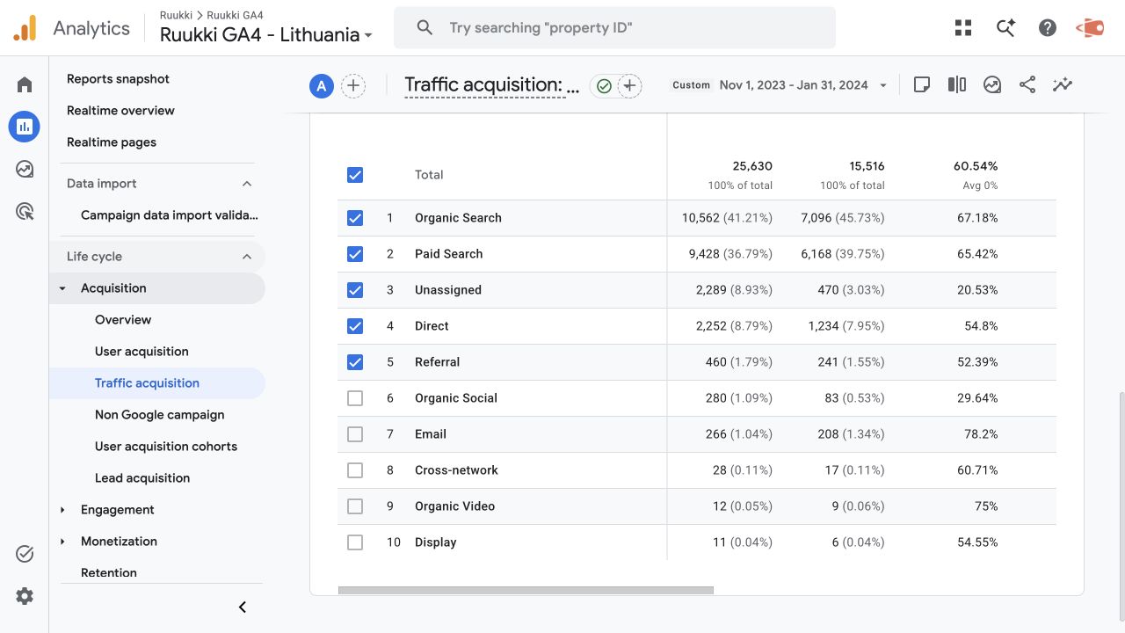Open the Advertising icon in left rail
The width and height of the screenshot is (1125, 633).
(x=25, y=211)
